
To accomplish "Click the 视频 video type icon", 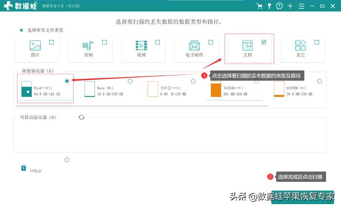I will [141, 45].
